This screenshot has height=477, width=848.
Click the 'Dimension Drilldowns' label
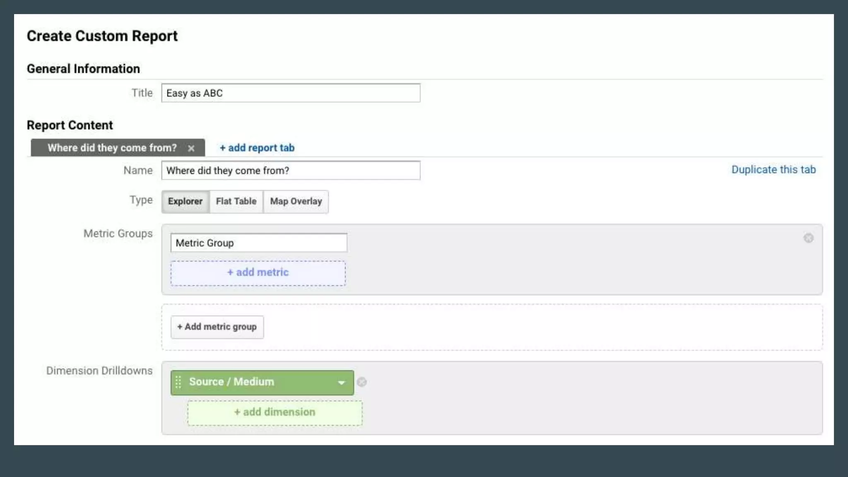point(99,371)
